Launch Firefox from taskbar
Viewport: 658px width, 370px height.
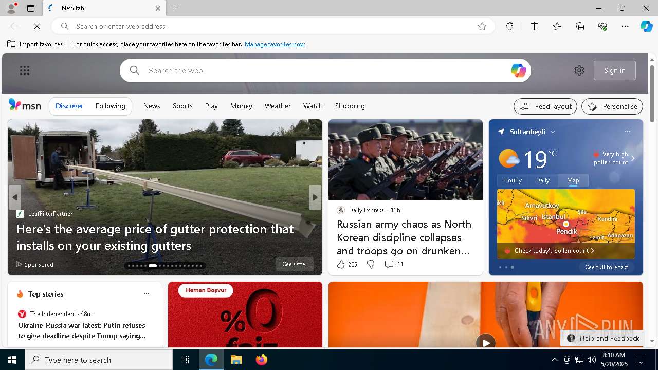262,360
